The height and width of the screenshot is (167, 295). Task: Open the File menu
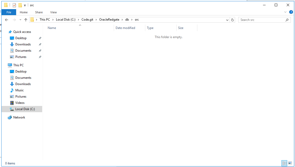[x=9, y=12]
